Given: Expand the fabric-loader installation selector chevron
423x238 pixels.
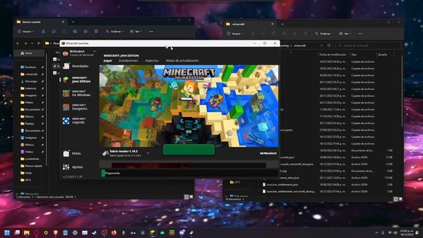Looking at the screenshot, I should pos(148,153).
